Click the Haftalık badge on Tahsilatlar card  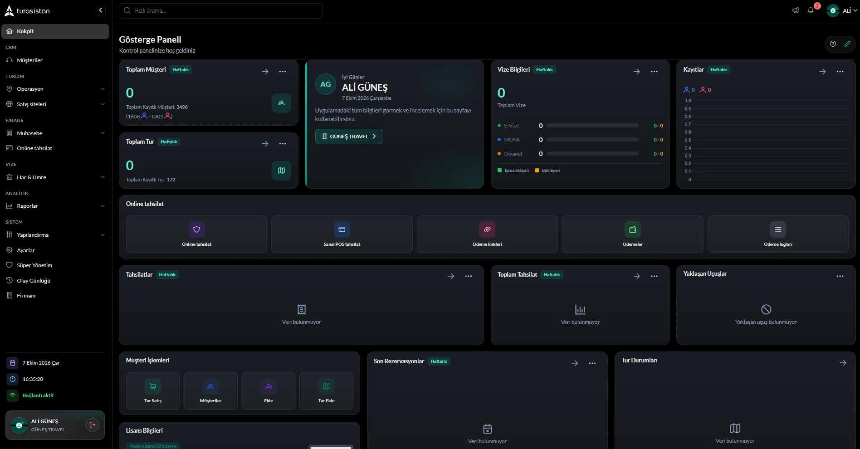point(167,275)
